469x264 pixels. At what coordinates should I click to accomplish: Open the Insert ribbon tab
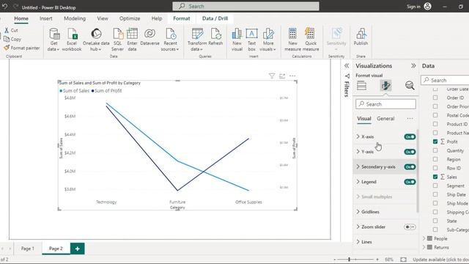click(x=45, y=18)
